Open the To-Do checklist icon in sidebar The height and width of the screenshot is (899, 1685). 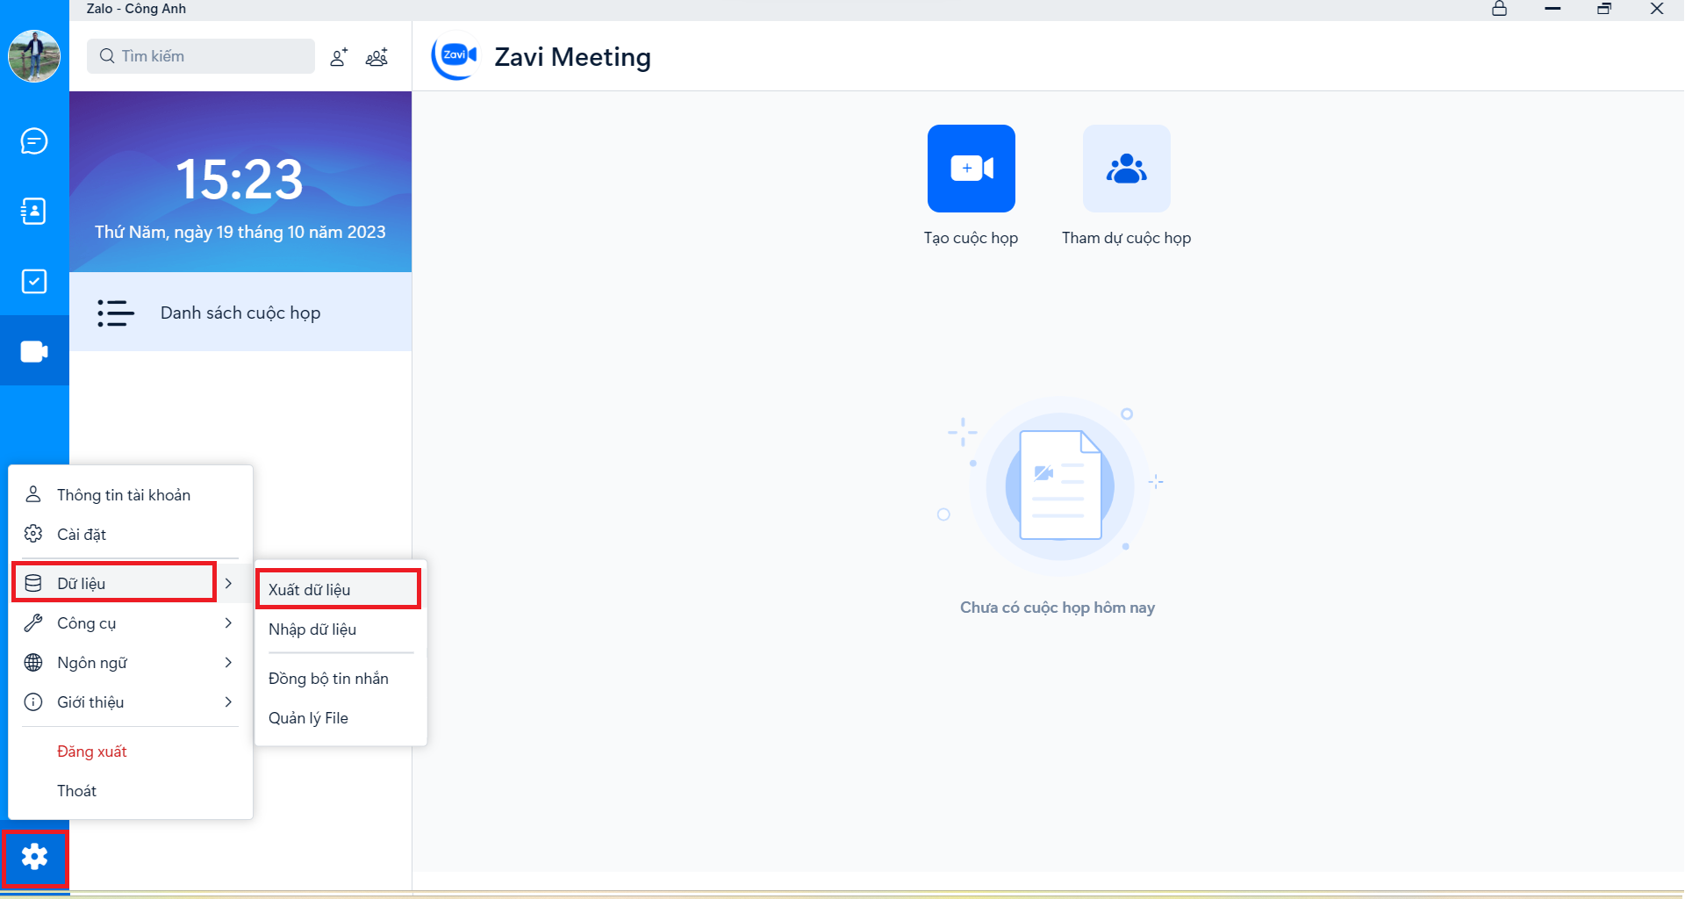[x=34, y=282]
